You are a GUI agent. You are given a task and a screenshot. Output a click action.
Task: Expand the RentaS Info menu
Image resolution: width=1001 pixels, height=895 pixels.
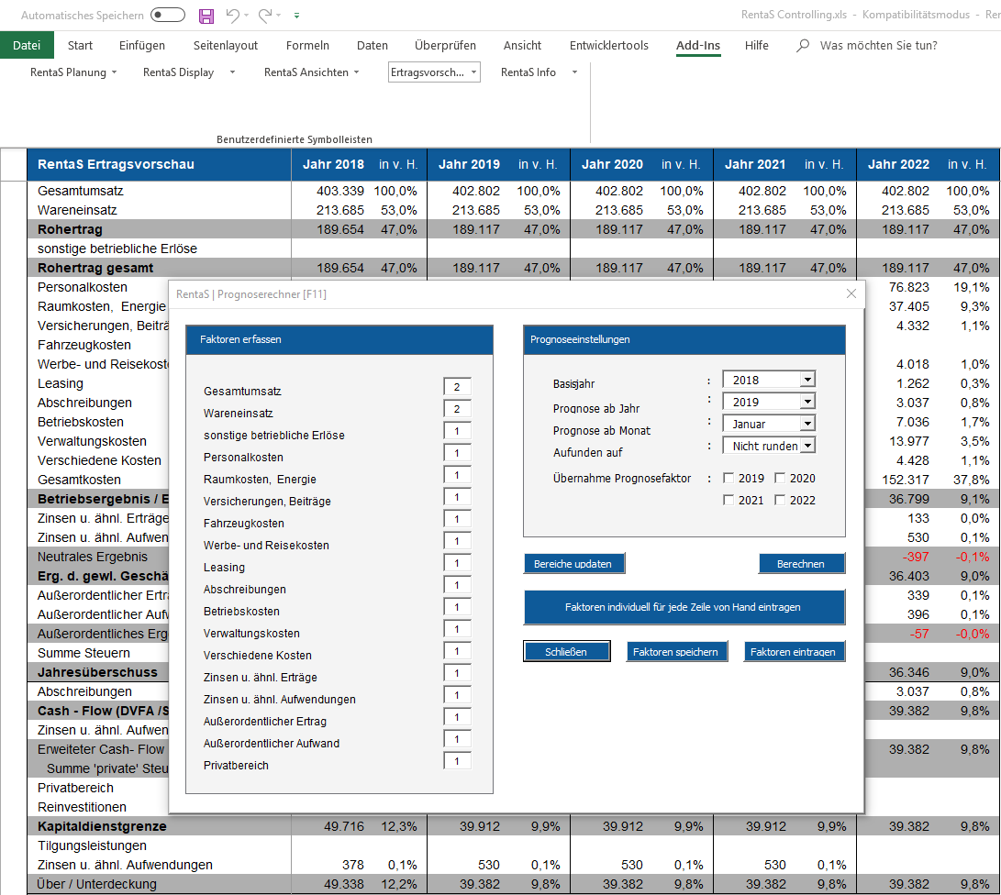tap(539, 72)
